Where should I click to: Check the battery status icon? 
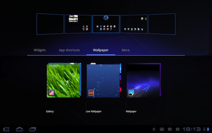[x=208, y=129]
